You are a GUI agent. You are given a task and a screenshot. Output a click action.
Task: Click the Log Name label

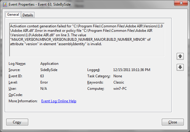click(17, 64)
